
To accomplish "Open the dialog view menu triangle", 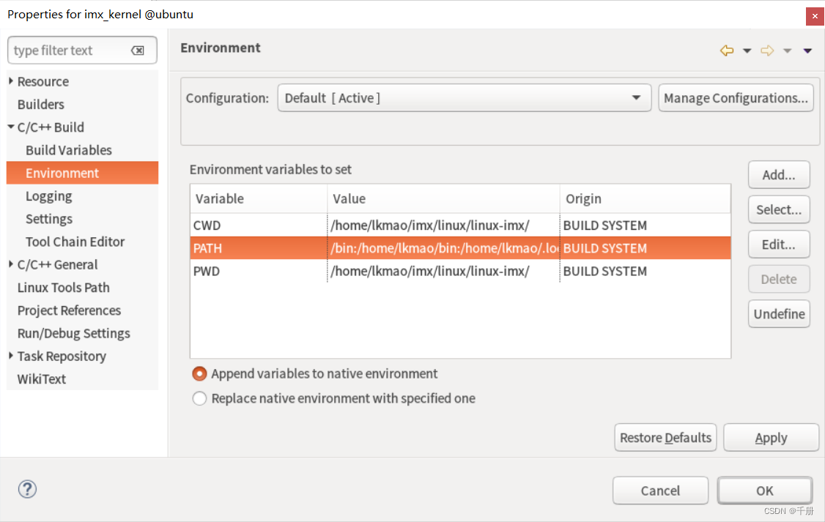I will pyautogui.click(x=807, y=51).
